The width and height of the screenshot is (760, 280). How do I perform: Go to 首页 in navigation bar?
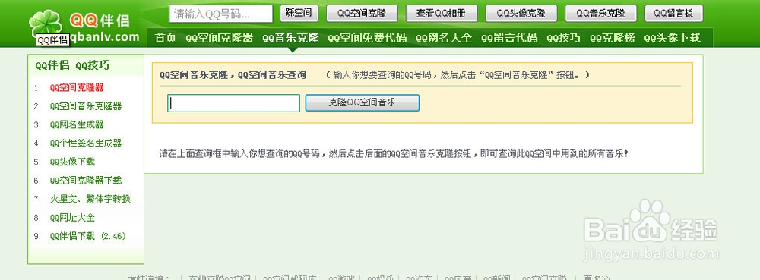pyautogui.click(x=165, y=38)
